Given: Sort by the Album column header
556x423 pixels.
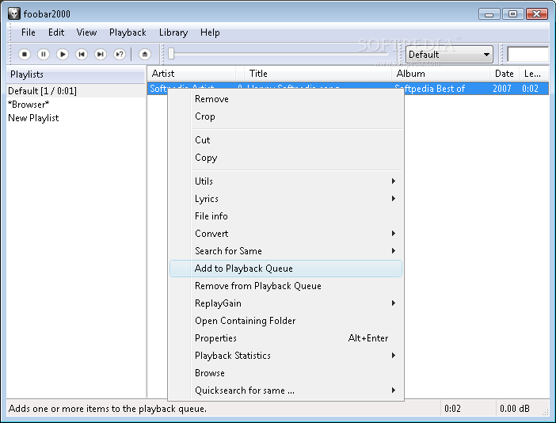Looking at the screenshot, I should 440,74.
